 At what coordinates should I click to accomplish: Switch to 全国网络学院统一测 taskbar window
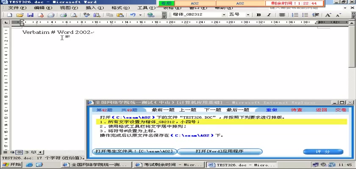coord(97,165)
